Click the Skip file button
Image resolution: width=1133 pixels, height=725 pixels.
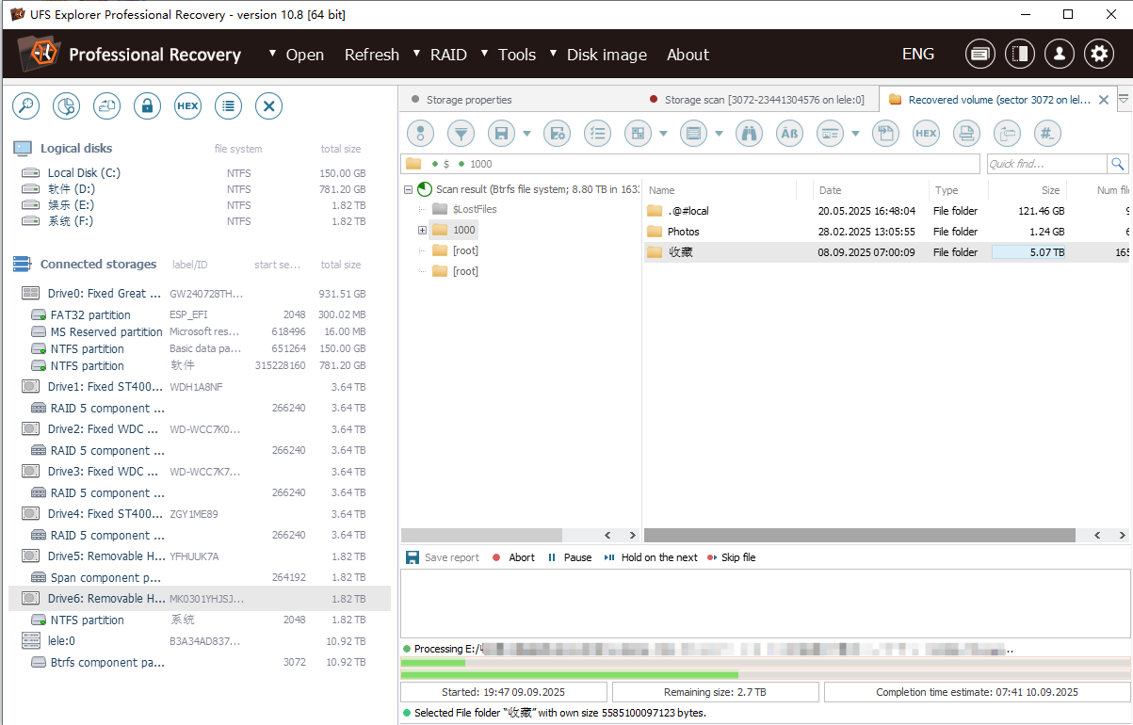(732, 557)
